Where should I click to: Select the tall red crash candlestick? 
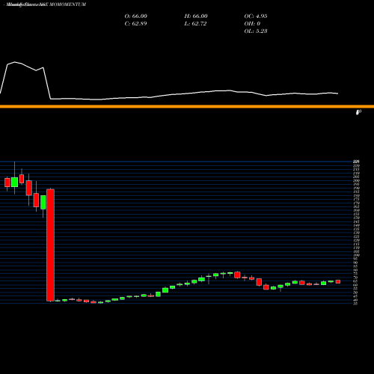tap(51, 245)
